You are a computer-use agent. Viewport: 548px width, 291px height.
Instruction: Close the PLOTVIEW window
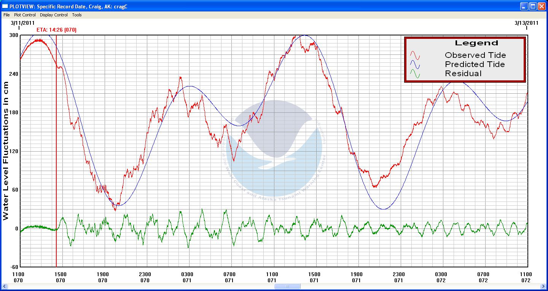coord(542,6)
